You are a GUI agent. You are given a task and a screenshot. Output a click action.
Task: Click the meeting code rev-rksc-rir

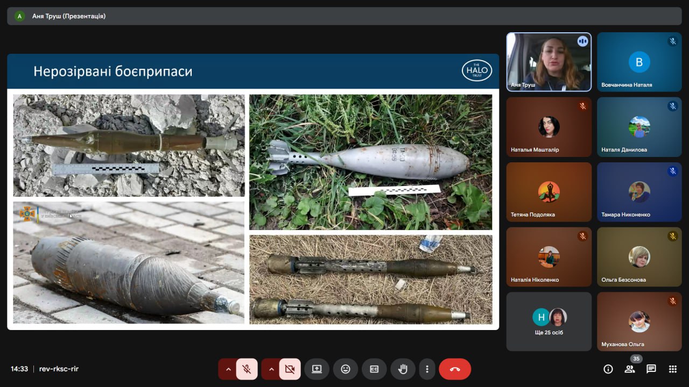click(59, 369)
